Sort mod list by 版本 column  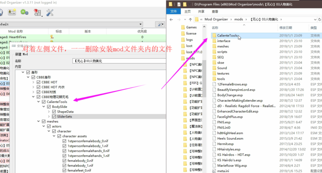pos(88,31)
